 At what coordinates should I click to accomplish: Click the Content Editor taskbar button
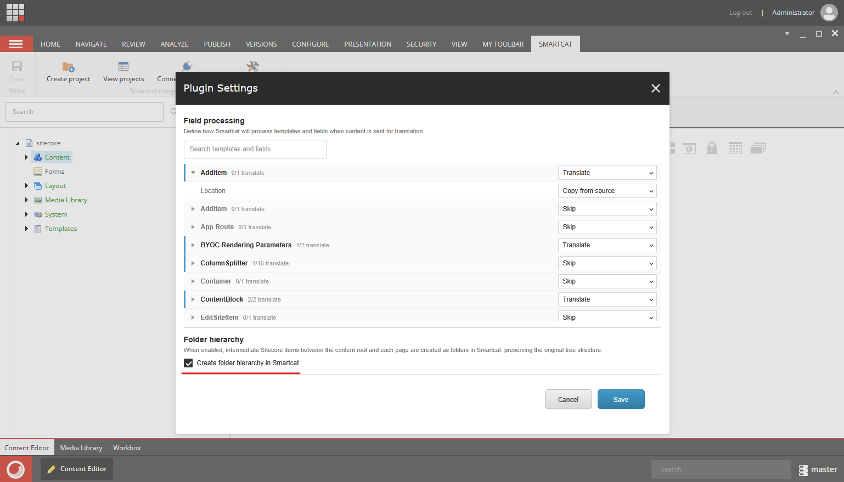pos(77,469)
